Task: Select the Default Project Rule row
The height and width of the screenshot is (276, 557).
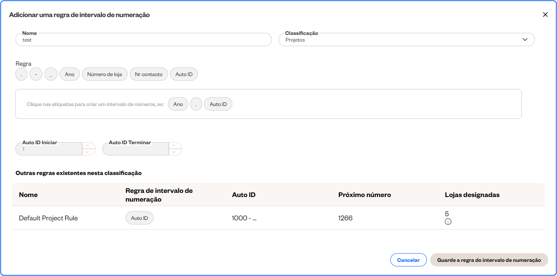Action: 48,218
